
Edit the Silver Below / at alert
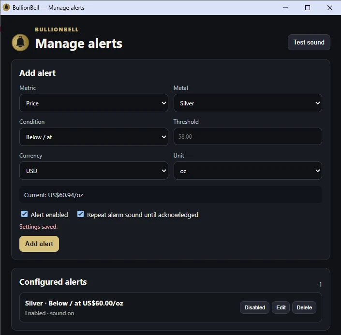click(281, 307)
